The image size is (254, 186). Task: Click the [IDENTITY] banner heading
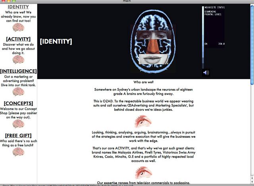click(x=56, y=42)
